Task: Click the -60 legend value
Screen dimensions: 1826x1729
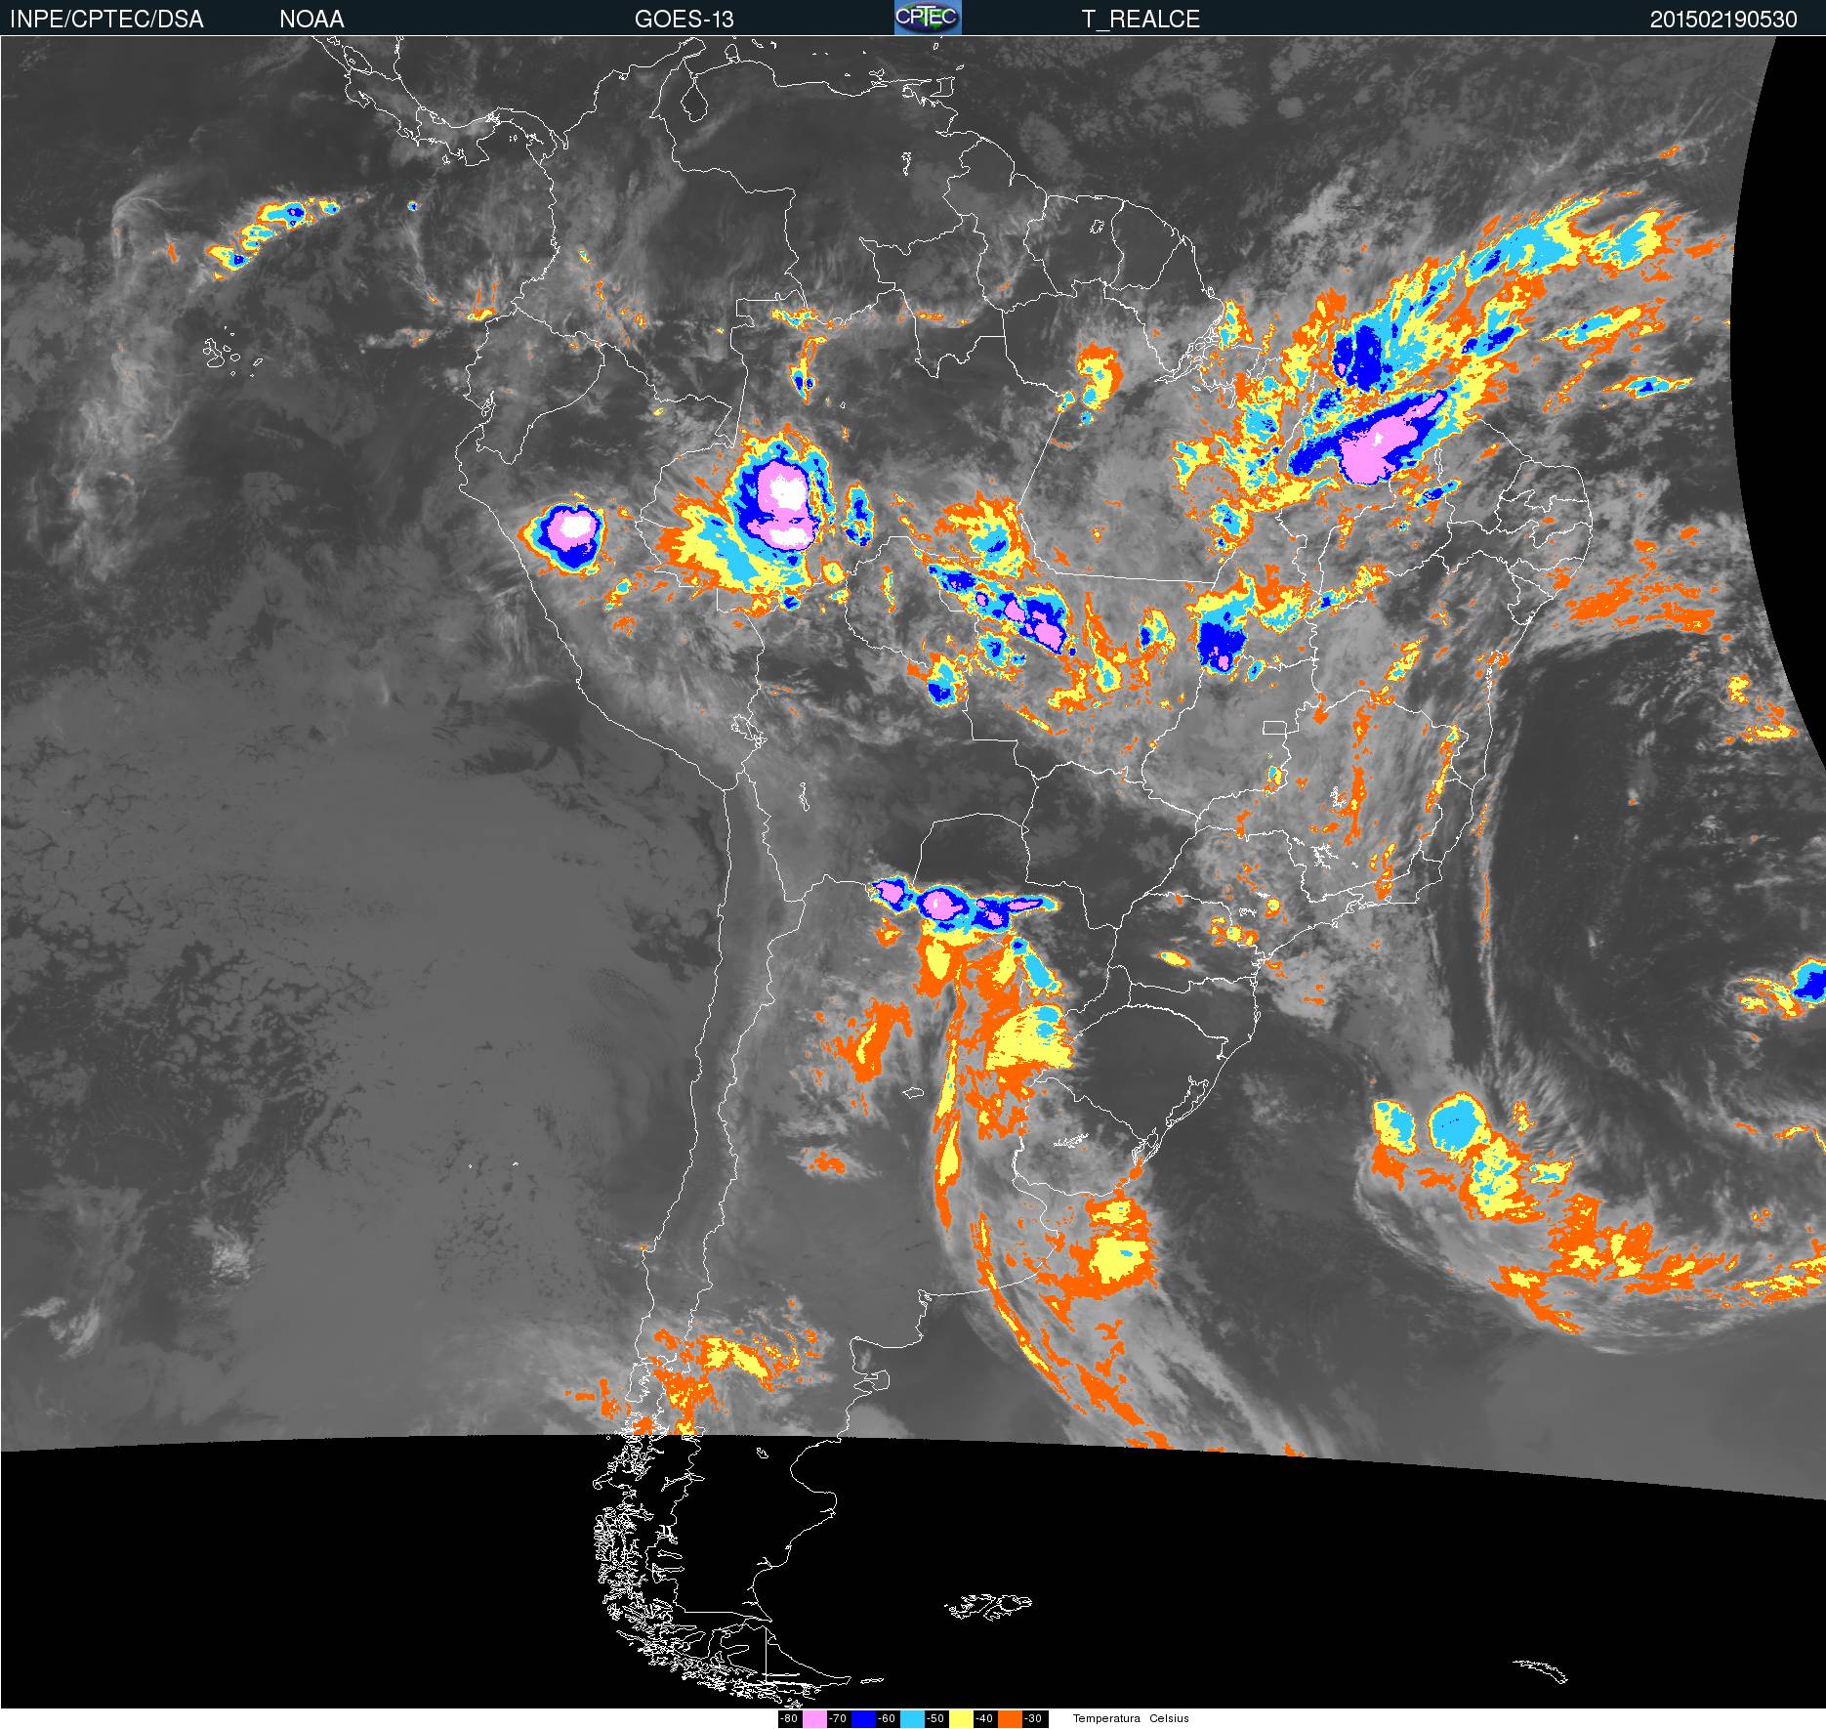Action: pyautogui.click(x=887, y=1719)
